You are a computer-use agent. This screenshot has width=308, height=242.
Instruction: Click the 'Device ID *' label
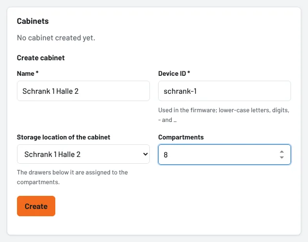174,73
